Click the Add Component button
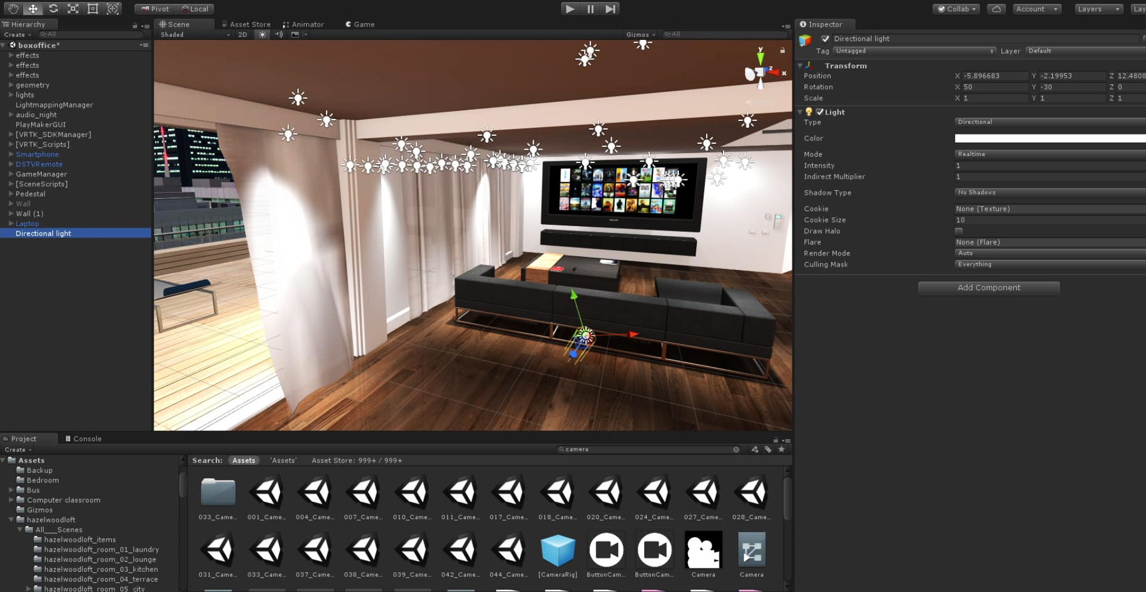 pyautogui.click(x=989, y=288)
